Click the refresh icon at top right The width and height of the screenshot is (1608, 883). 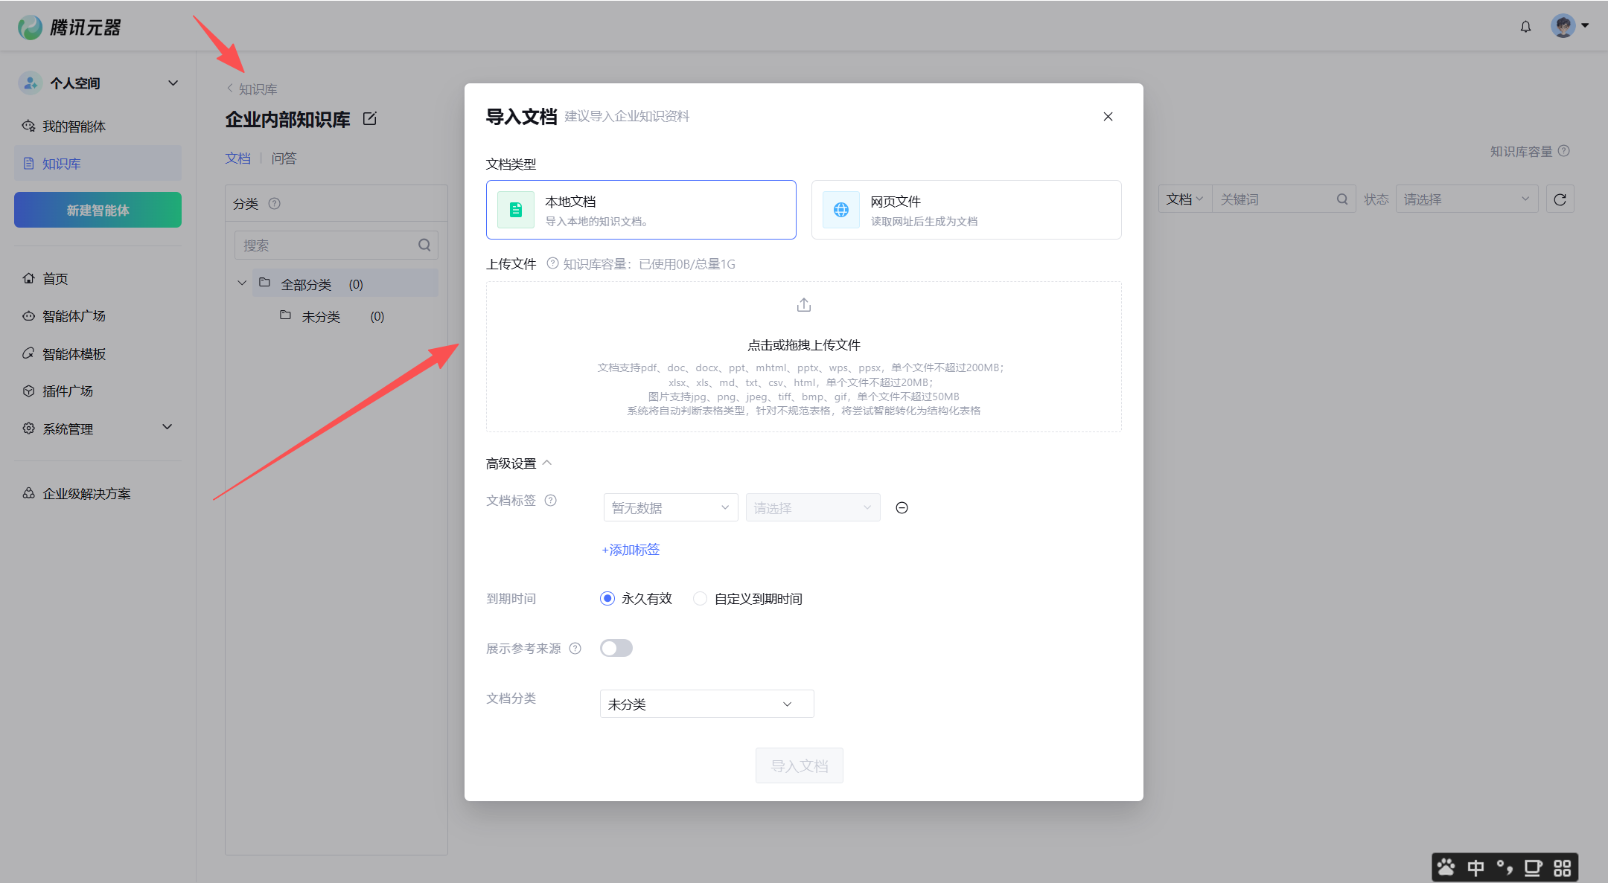click(1560, 199)
